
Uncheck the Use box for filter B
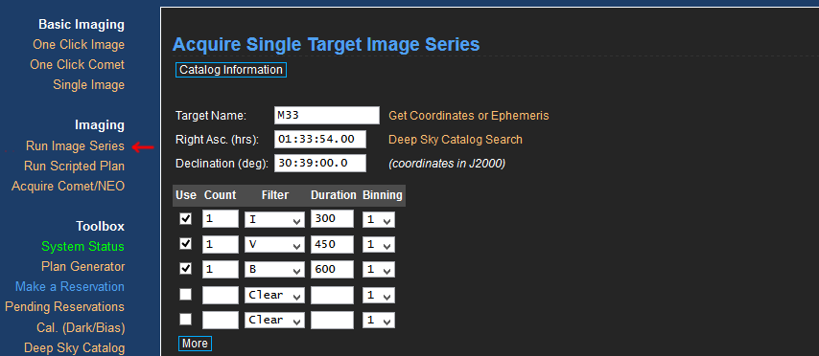point(185,269)
